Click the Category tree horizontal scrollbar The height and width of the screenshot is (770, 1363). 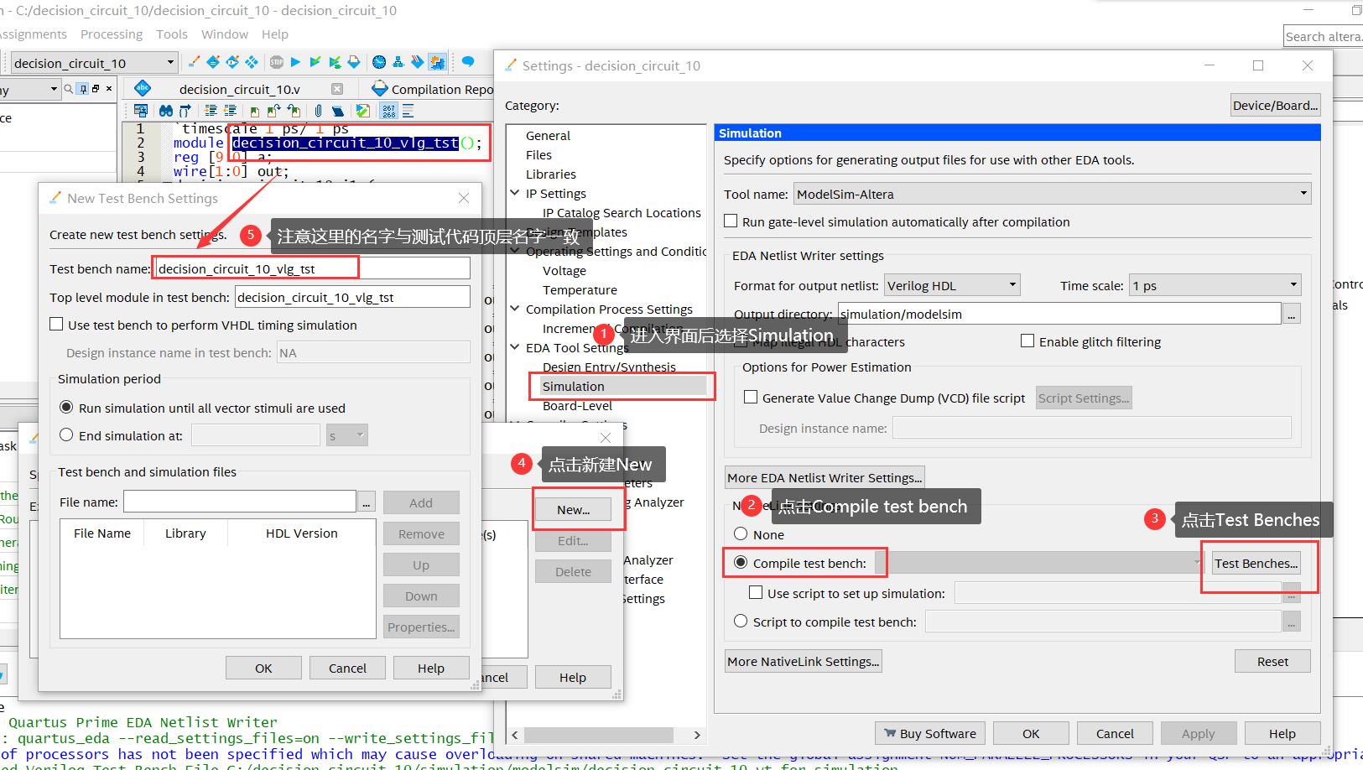pos(599,735)
